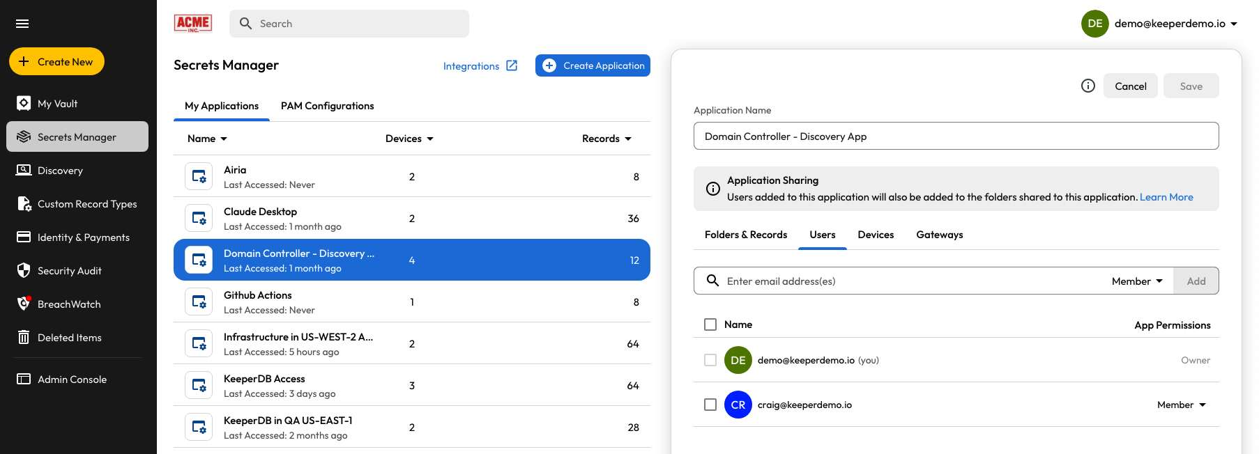Viewport: 1259px width, 454px height.
Task: Click the Integrations external link icon
Action: click(x=512, y=65)
